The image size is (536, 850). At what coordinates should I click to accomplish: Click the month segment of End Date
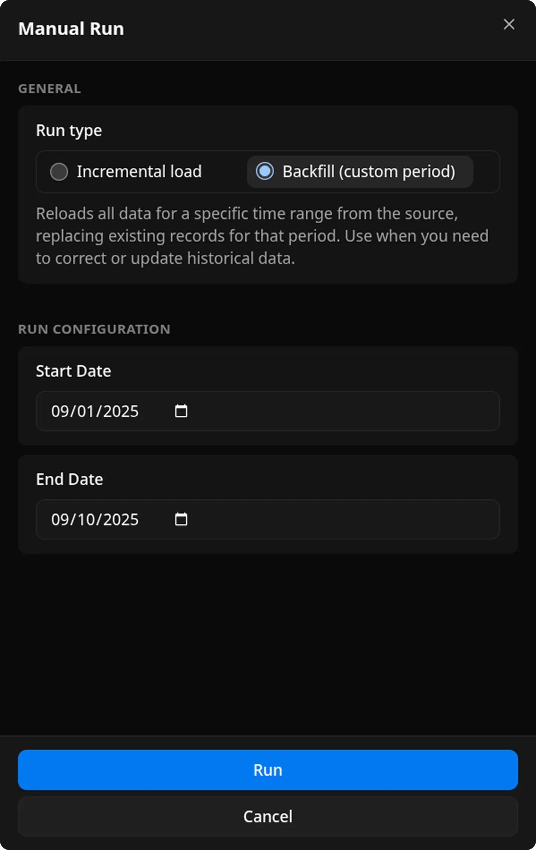[x=59, y=520]
